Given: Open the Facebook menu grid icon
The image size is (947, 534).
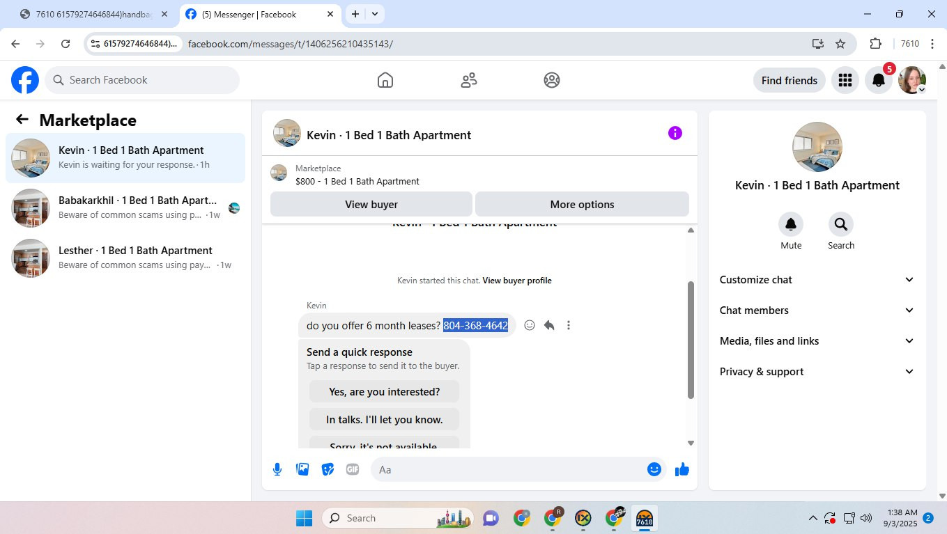Looking at the screenshot, I should 845,81.
